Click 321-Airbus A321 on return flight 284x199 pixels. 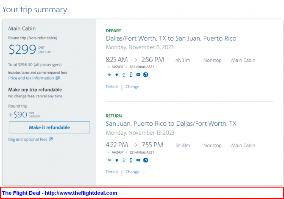pos(142,152)
